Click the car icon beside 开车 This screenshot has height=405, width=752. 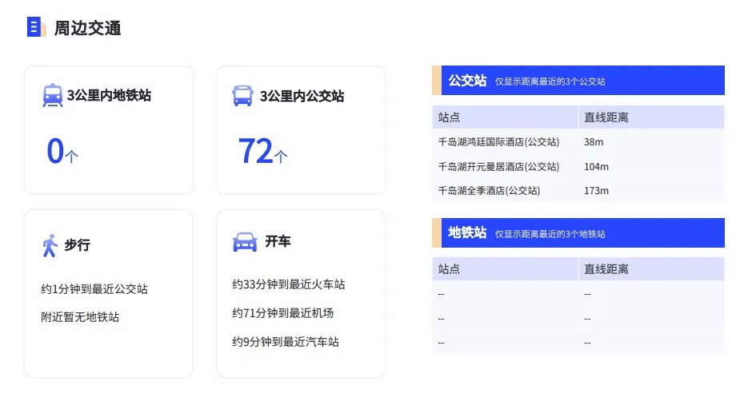pyautogui.click(x=245, y=242)
